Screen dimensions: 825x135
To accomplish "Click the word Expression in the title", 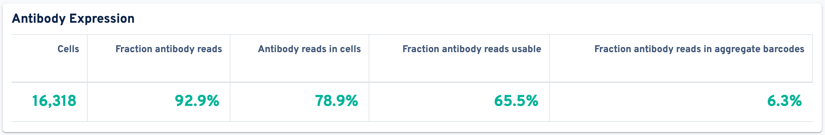I will 102,19.
